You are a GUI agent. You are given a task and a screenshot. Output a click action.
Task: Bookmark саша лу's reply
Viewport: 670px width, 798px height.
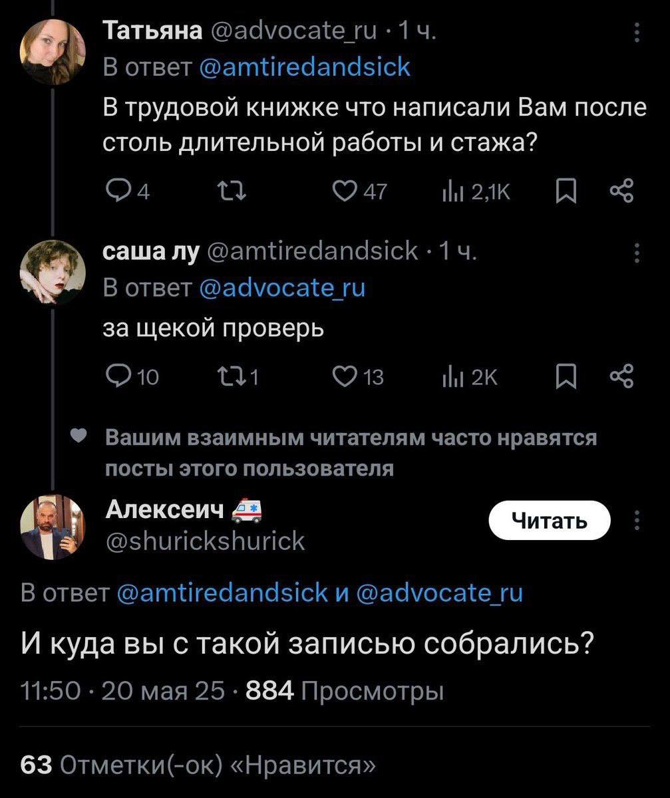(562, 377)
